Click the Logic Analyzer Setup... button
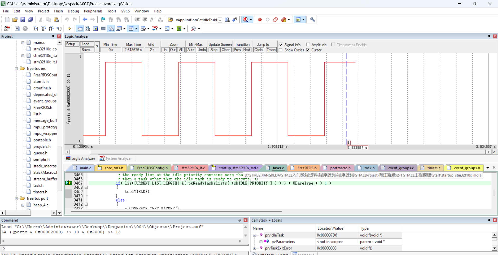Viewport: 498px width, 255px height. click(72, 44)
